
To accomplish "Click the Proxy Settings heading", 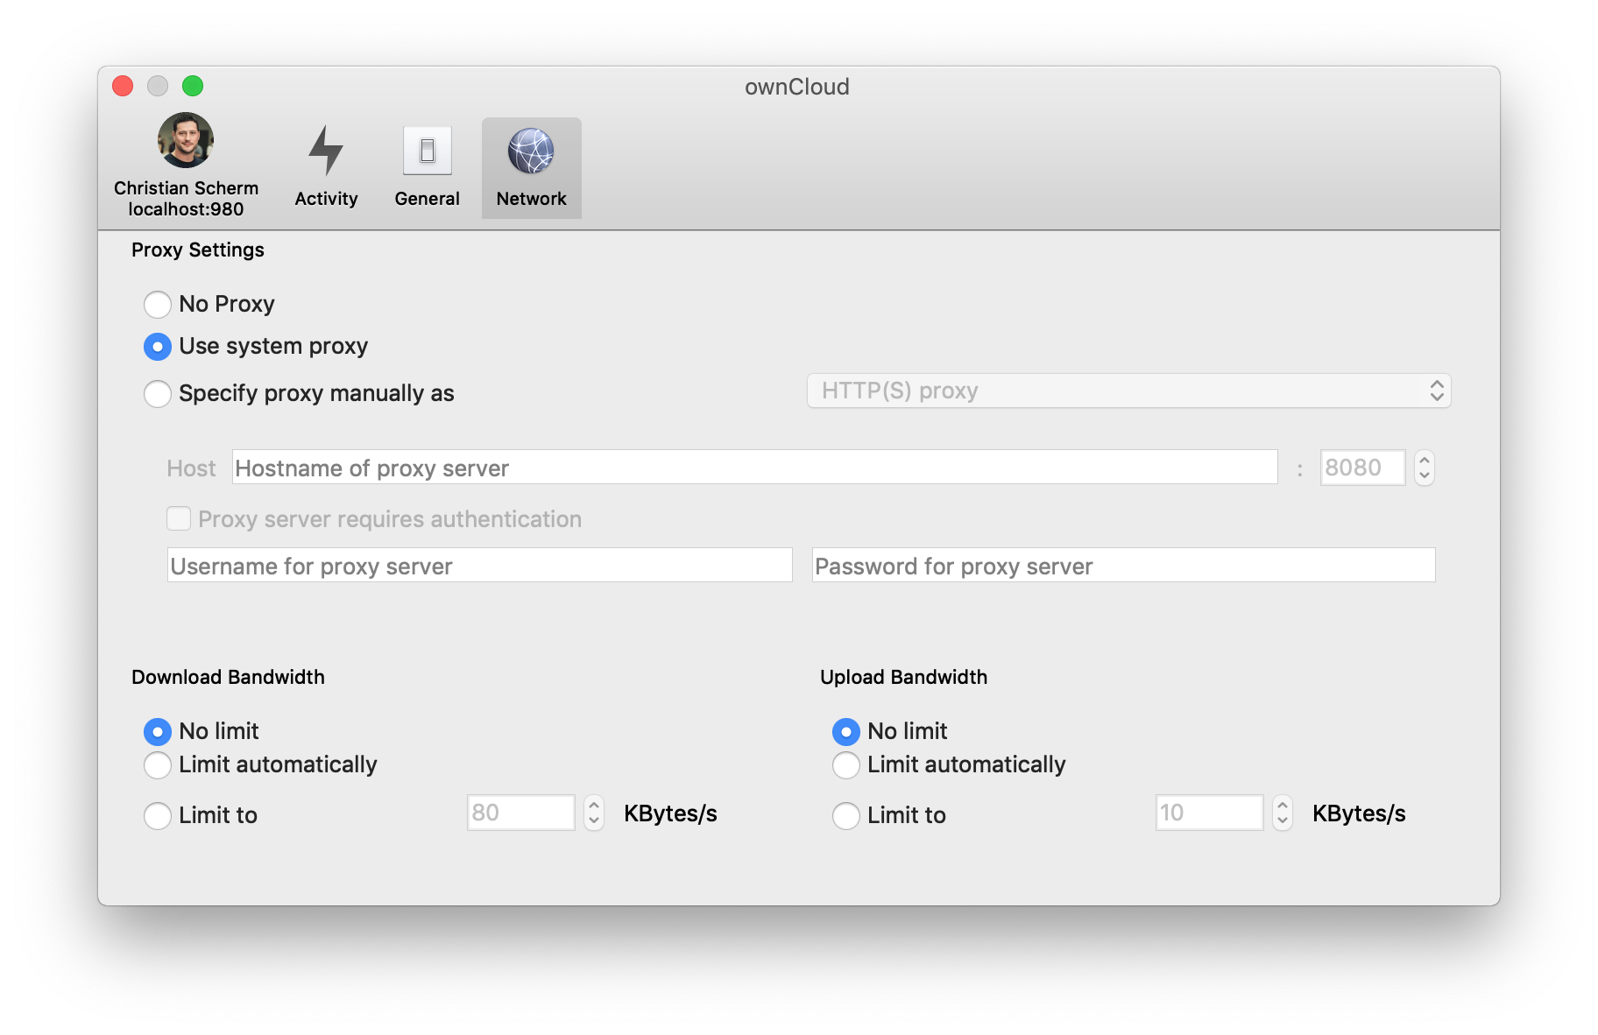I will tap(198, 250).
